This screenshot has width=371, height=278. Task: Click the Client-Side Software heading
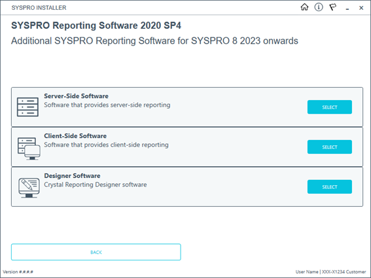click(x=75, y=136)
